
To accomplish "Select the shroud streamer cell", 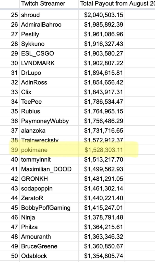I will coord(30,15).
